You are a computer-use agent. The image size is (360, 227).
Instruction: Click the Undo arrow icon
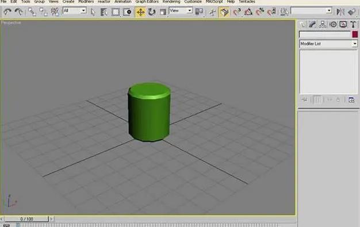[x=7, y=11]
